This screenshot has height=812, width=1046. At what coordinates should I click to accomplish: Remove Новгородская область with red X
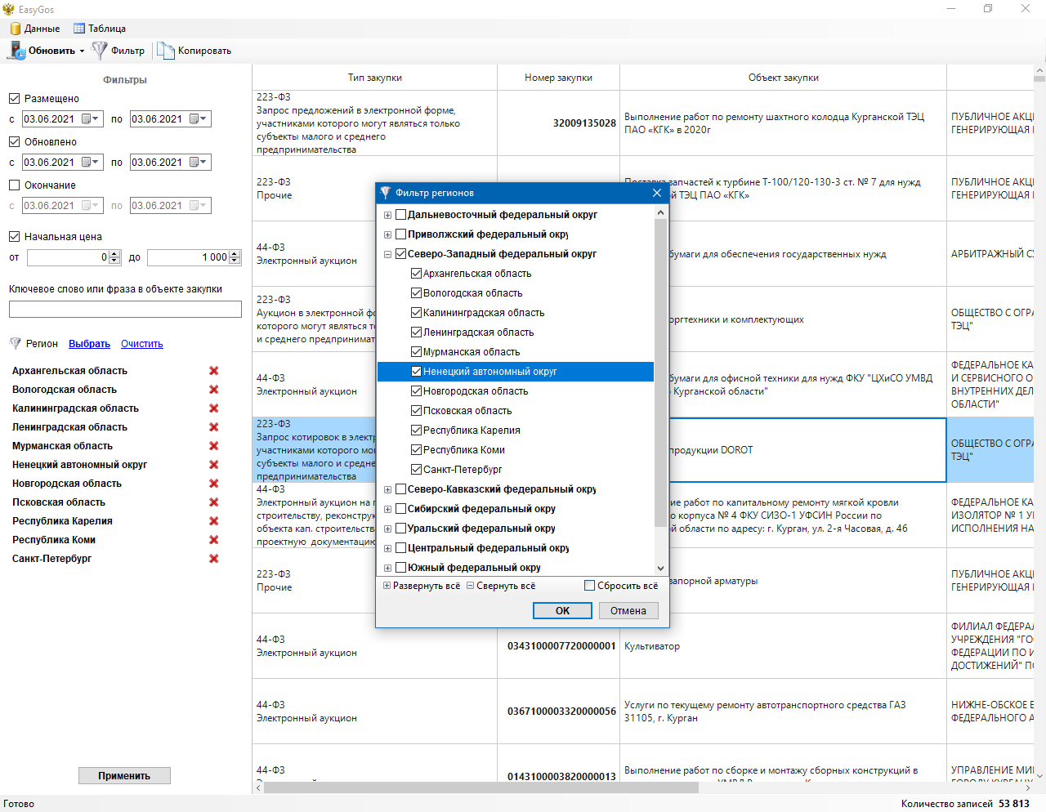click(214, 484)
